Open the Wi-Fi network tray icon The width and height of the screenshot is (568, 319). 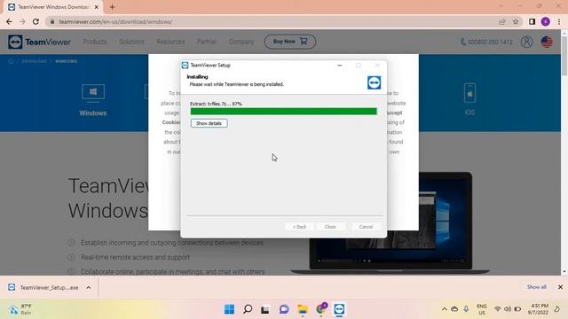point(498,309)
